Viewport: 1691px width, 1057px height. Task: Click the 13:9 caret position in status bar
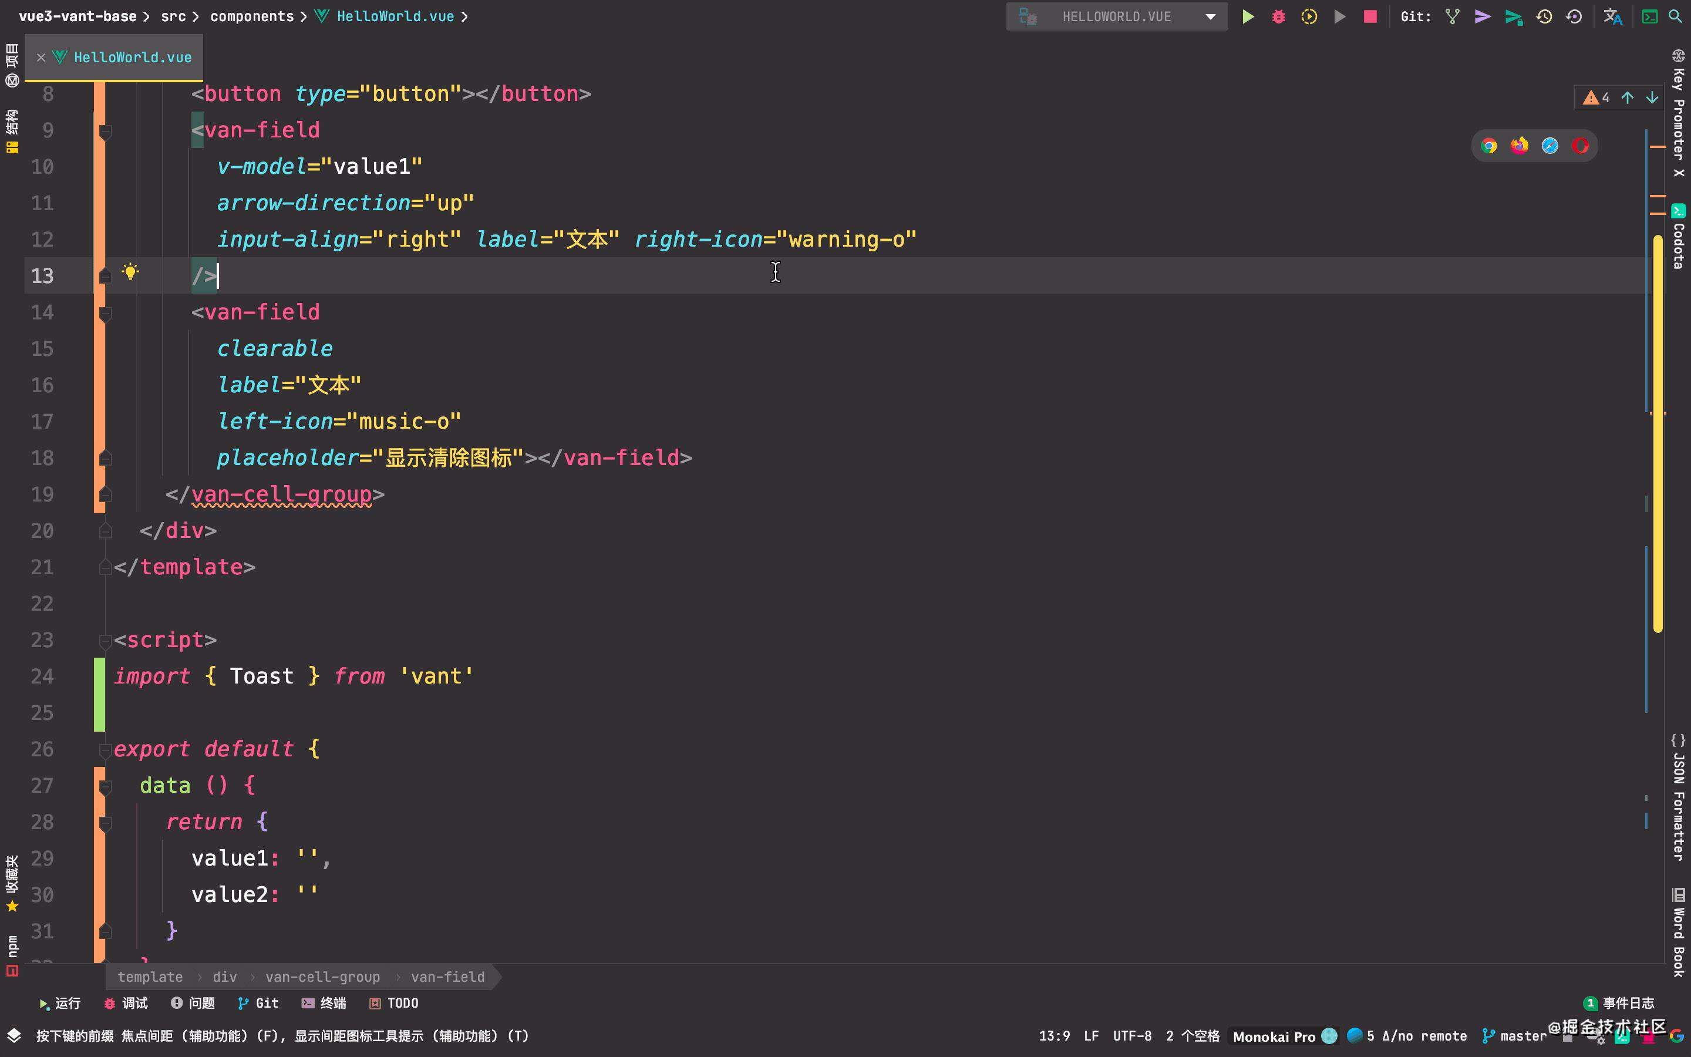point(1055,1036)
